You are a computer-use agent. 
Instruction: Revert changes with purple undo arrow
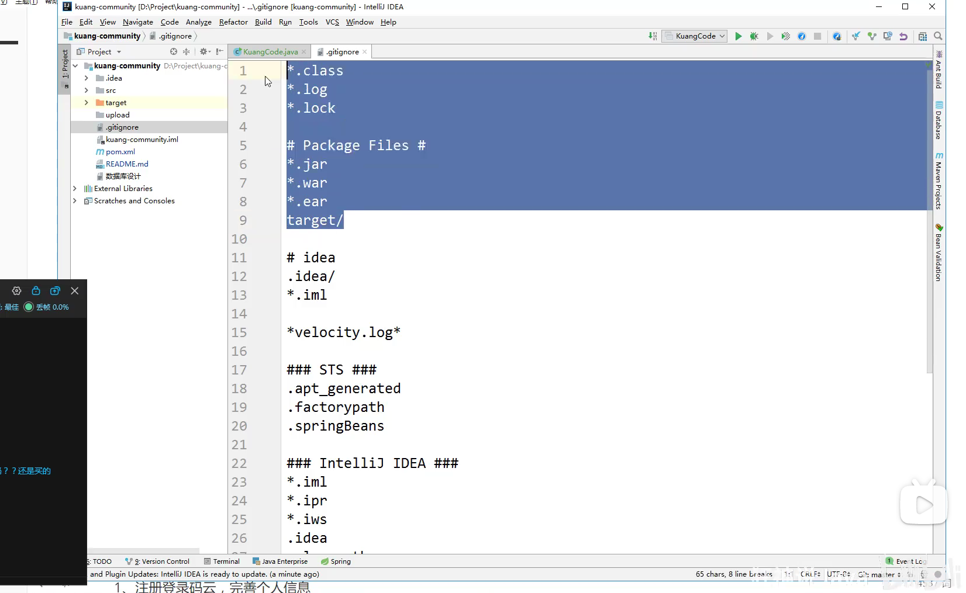[903, 36]
